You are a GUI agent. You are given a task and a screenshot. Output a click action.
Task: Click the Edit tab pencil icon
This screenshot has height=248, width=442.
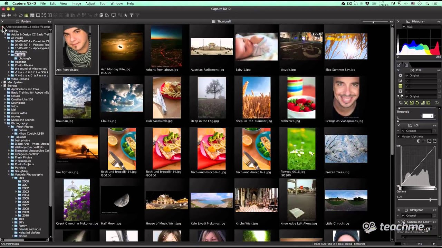click(398, 65)
